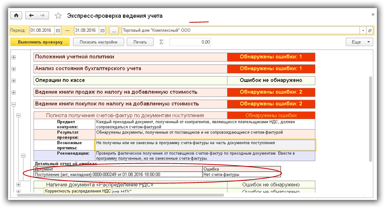Select the Результат проверки description cell
The width and height of the screenshot is (385, 208).
coord(205,135)
